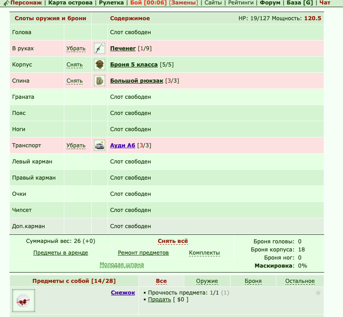Viewport: 343px width, 317px height.
Task: Click the Снежок snowball item thumbnail
Action: coord(24,301)
